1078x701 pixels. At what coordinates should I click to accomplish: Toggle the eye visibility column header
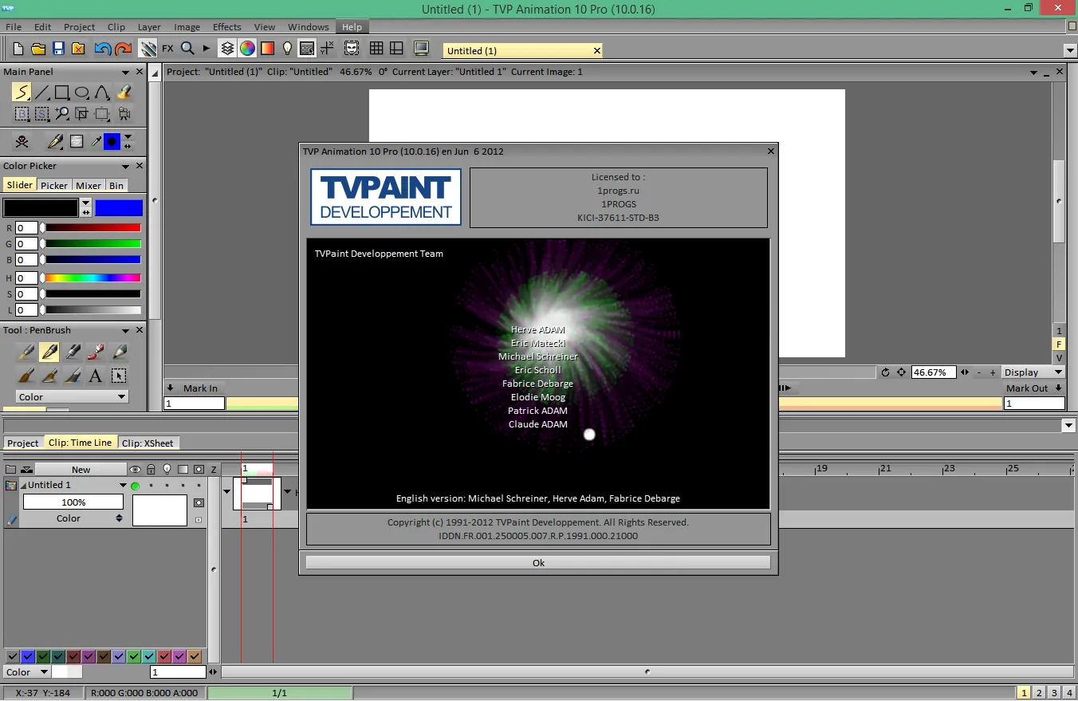click(135, 470)
